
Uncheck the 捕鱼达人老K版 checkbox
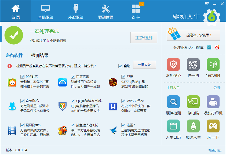73,125
